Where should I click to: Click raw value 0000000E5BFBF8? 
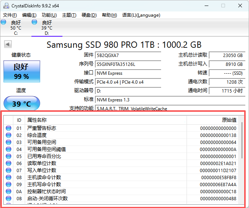tap(219, 177)
